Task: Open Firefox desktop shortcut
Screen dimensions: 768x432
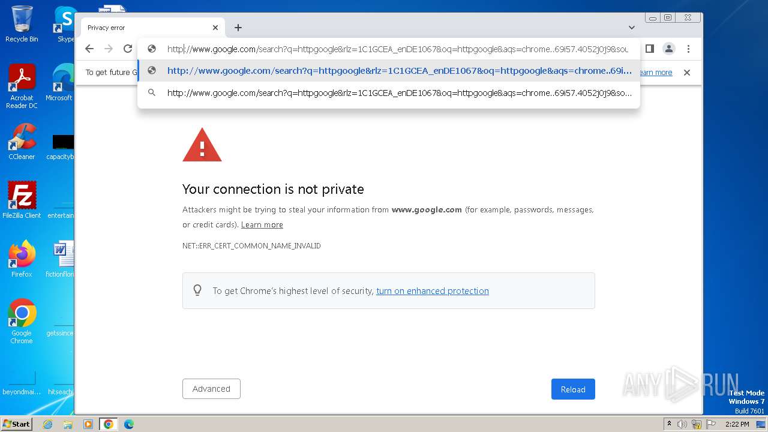Action: [x=22, y=259]
